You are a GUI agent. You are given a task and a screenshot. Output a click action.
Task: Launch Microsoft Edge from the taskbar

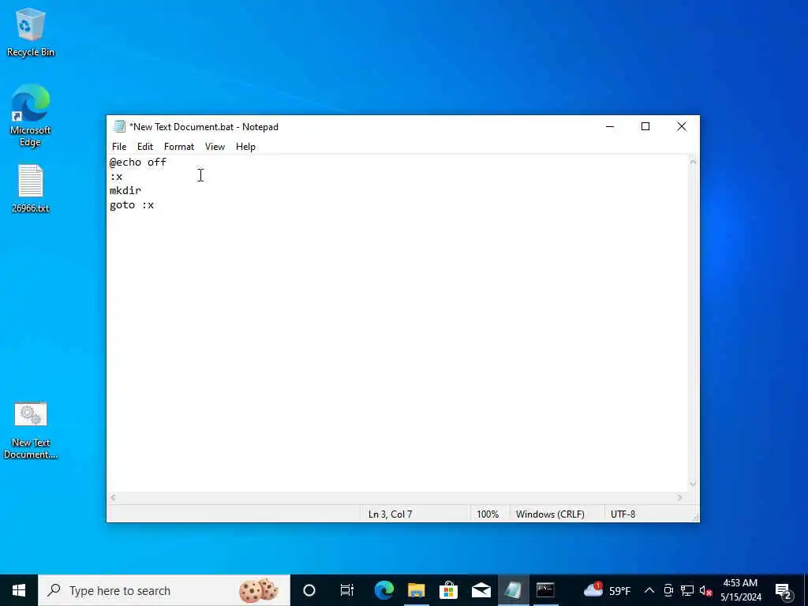[384, 590]
